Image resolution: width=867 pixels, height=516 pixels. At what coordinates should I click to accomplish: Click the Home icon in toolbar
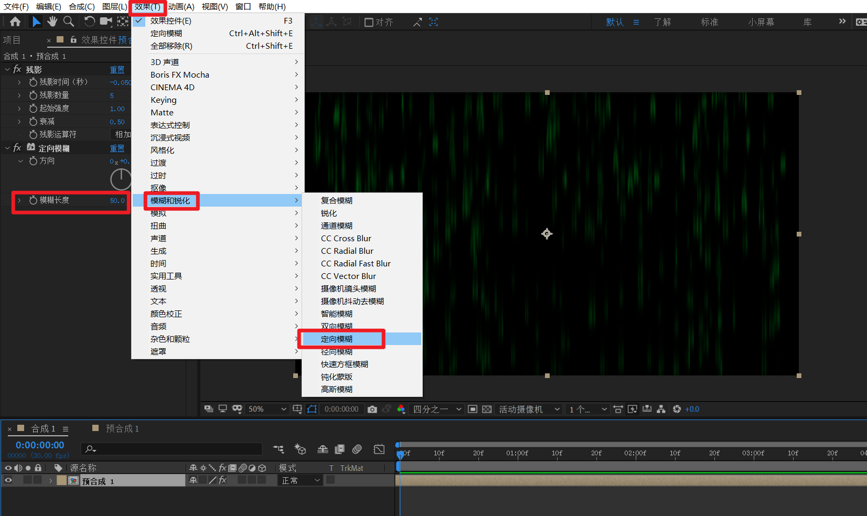point(15,21)
